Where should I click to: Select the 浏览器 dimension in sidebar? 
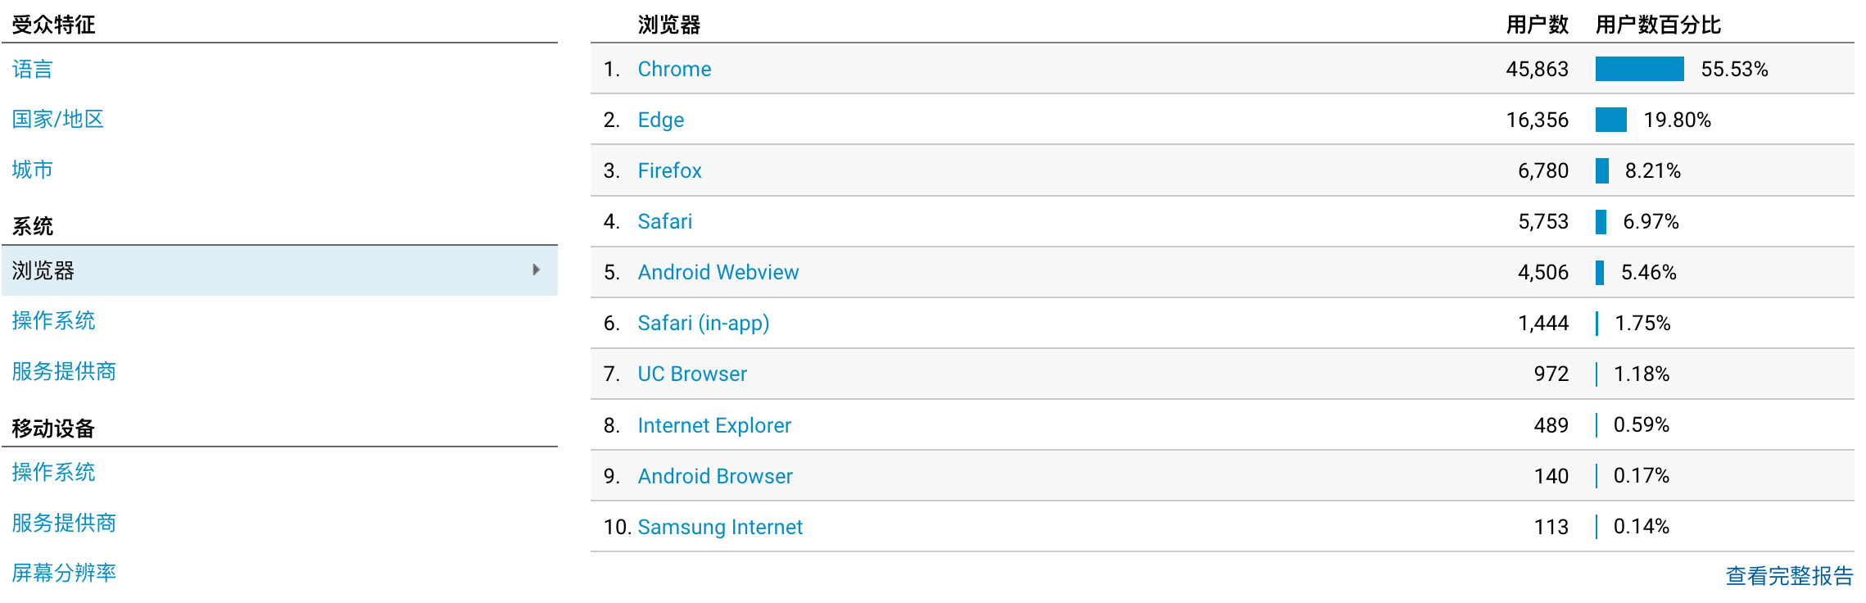(43, 270)
